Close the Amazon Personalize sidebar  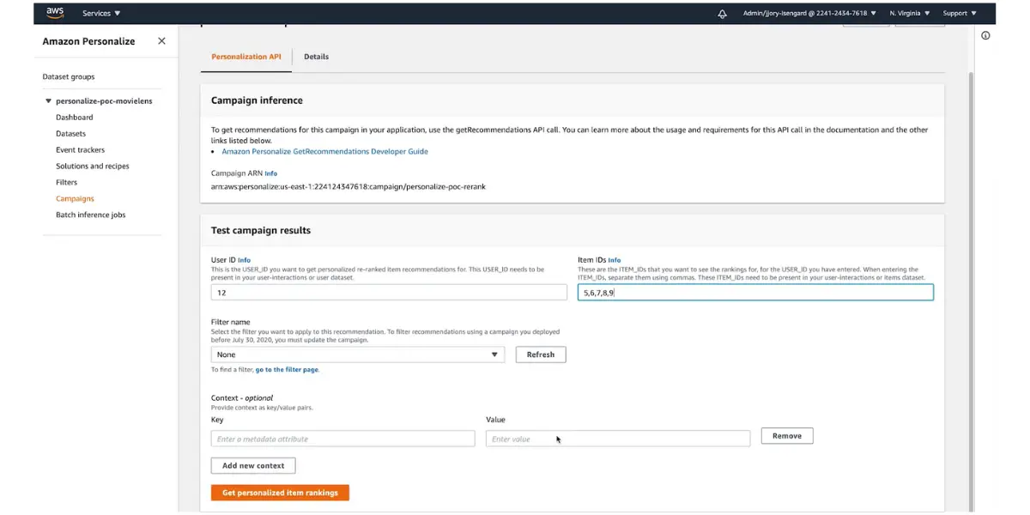click(161, 41)
